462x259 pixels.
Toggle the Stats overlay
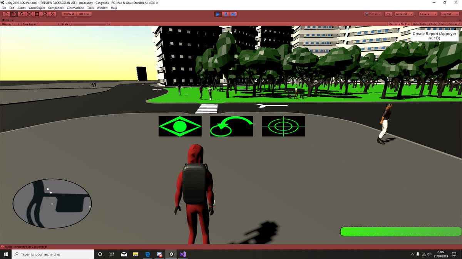point(442,24)
